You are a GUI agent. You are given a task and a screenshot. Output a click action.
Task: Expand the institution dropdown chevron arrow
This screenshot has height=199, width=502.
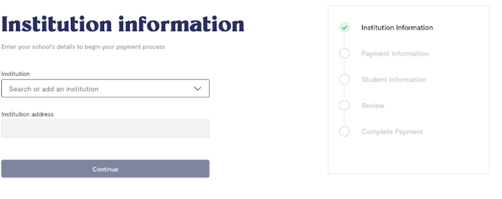[x=198, y=89]
